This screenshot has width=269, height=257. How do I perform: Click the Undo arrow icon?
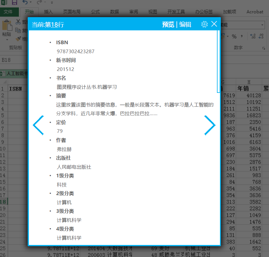(25, 3)
